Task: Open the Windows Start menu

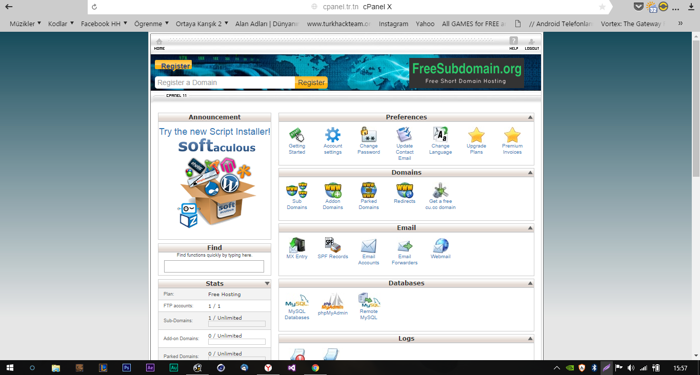Action: [9, 367]
